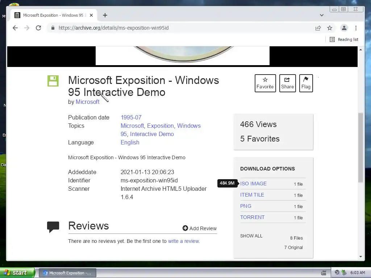The height and width of the screenshot is (278, 371).
Task: Open the share page icon in address bar
Action: click(x=318, y=28)
